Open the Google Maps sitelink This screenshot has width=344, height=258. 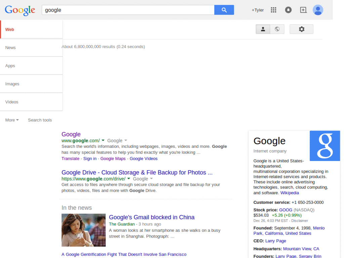(x=113, y=159)
